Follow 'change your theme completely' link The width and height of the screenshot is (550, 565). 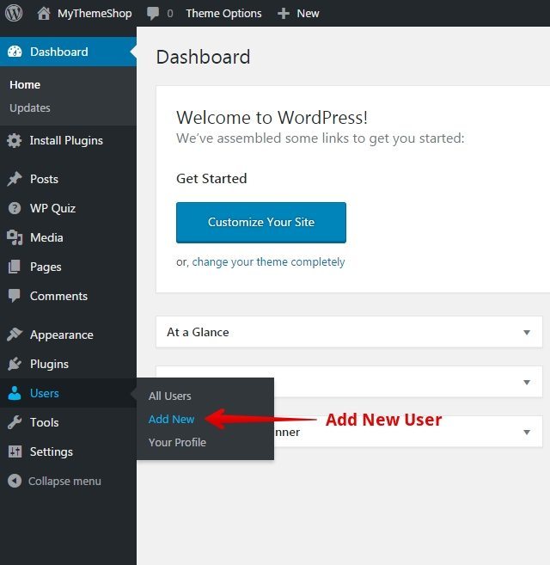coord(268,262)
